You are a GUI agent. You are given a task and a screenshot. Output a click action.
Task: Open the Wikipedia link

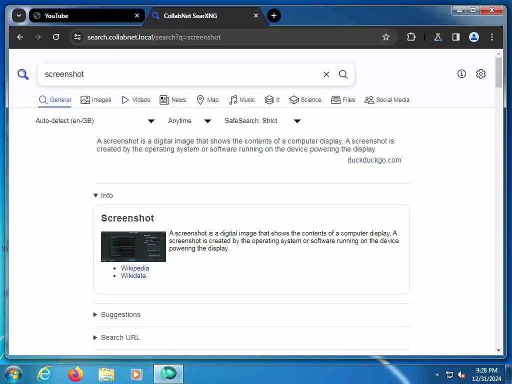click(135, 268)
